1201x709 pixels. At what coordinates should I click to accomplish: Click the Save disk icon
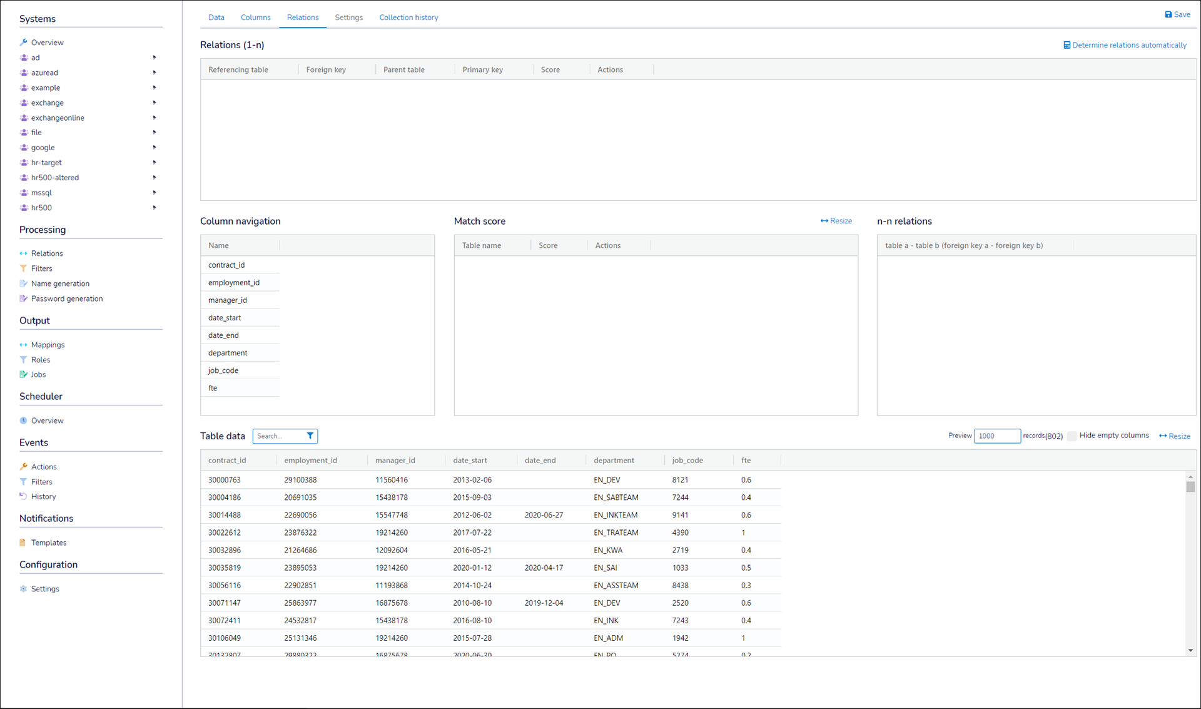click(x=1168, y=14)
